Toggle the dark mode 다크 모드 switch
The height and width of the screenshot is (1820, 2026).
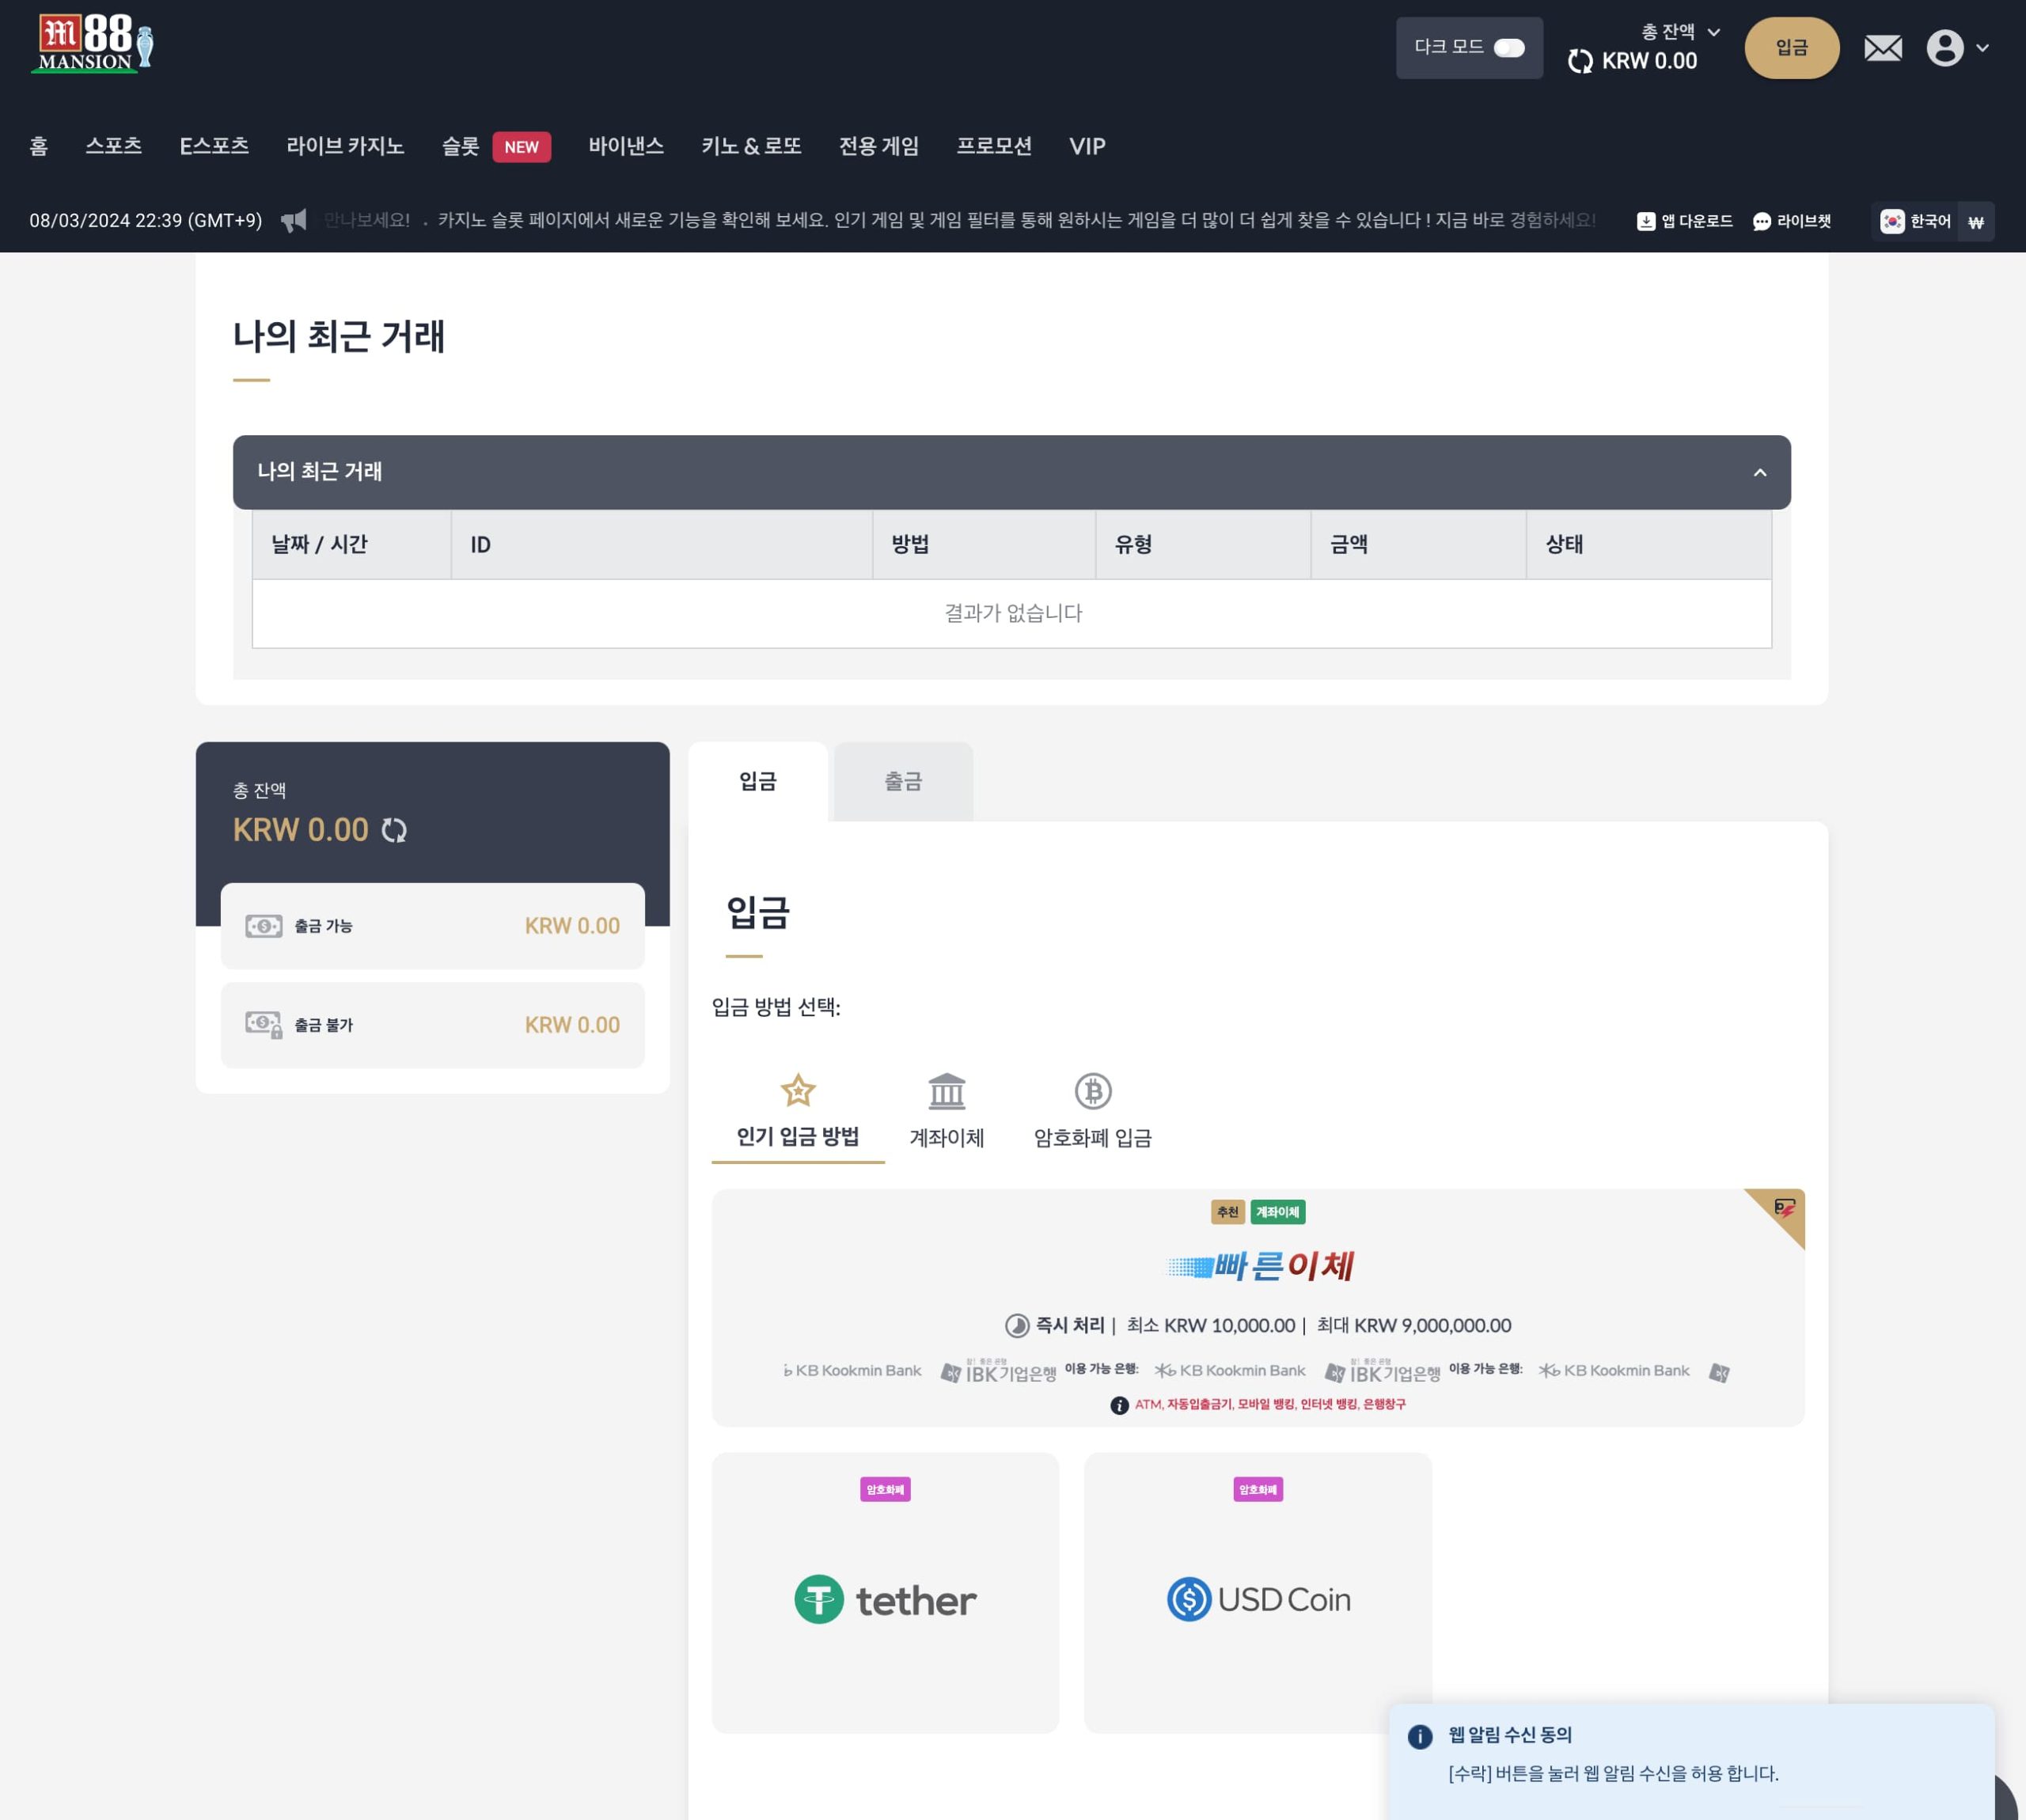1508,48
